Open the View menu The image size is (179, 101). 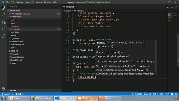tap(28, 2)
